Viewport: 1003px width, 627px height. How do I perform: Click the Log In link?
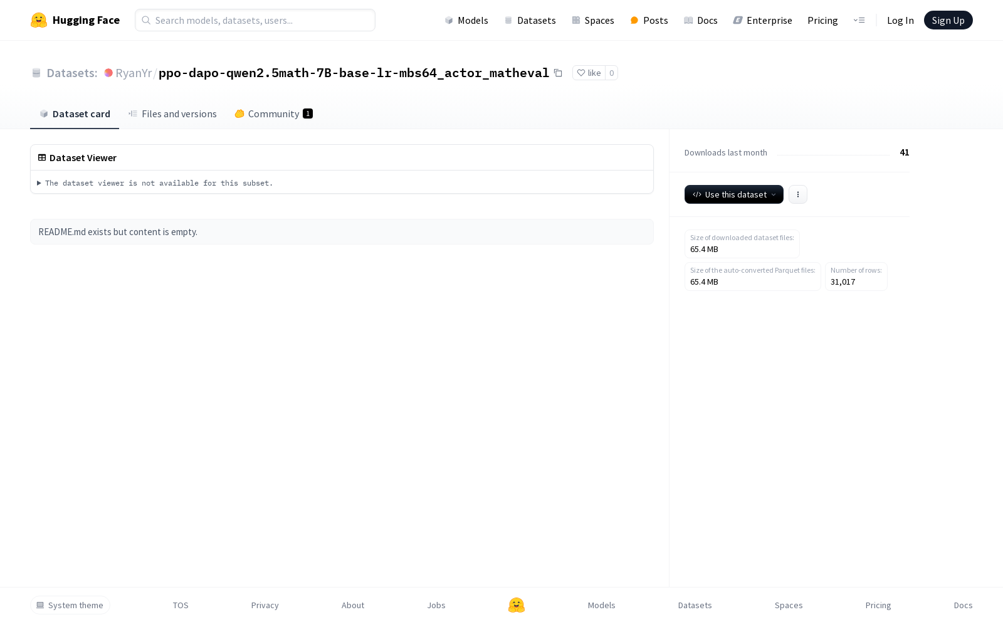900,20
